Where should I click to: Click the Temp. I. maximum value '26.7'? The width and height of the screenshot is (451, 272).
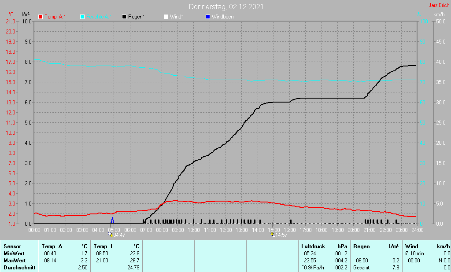point(135,261)
